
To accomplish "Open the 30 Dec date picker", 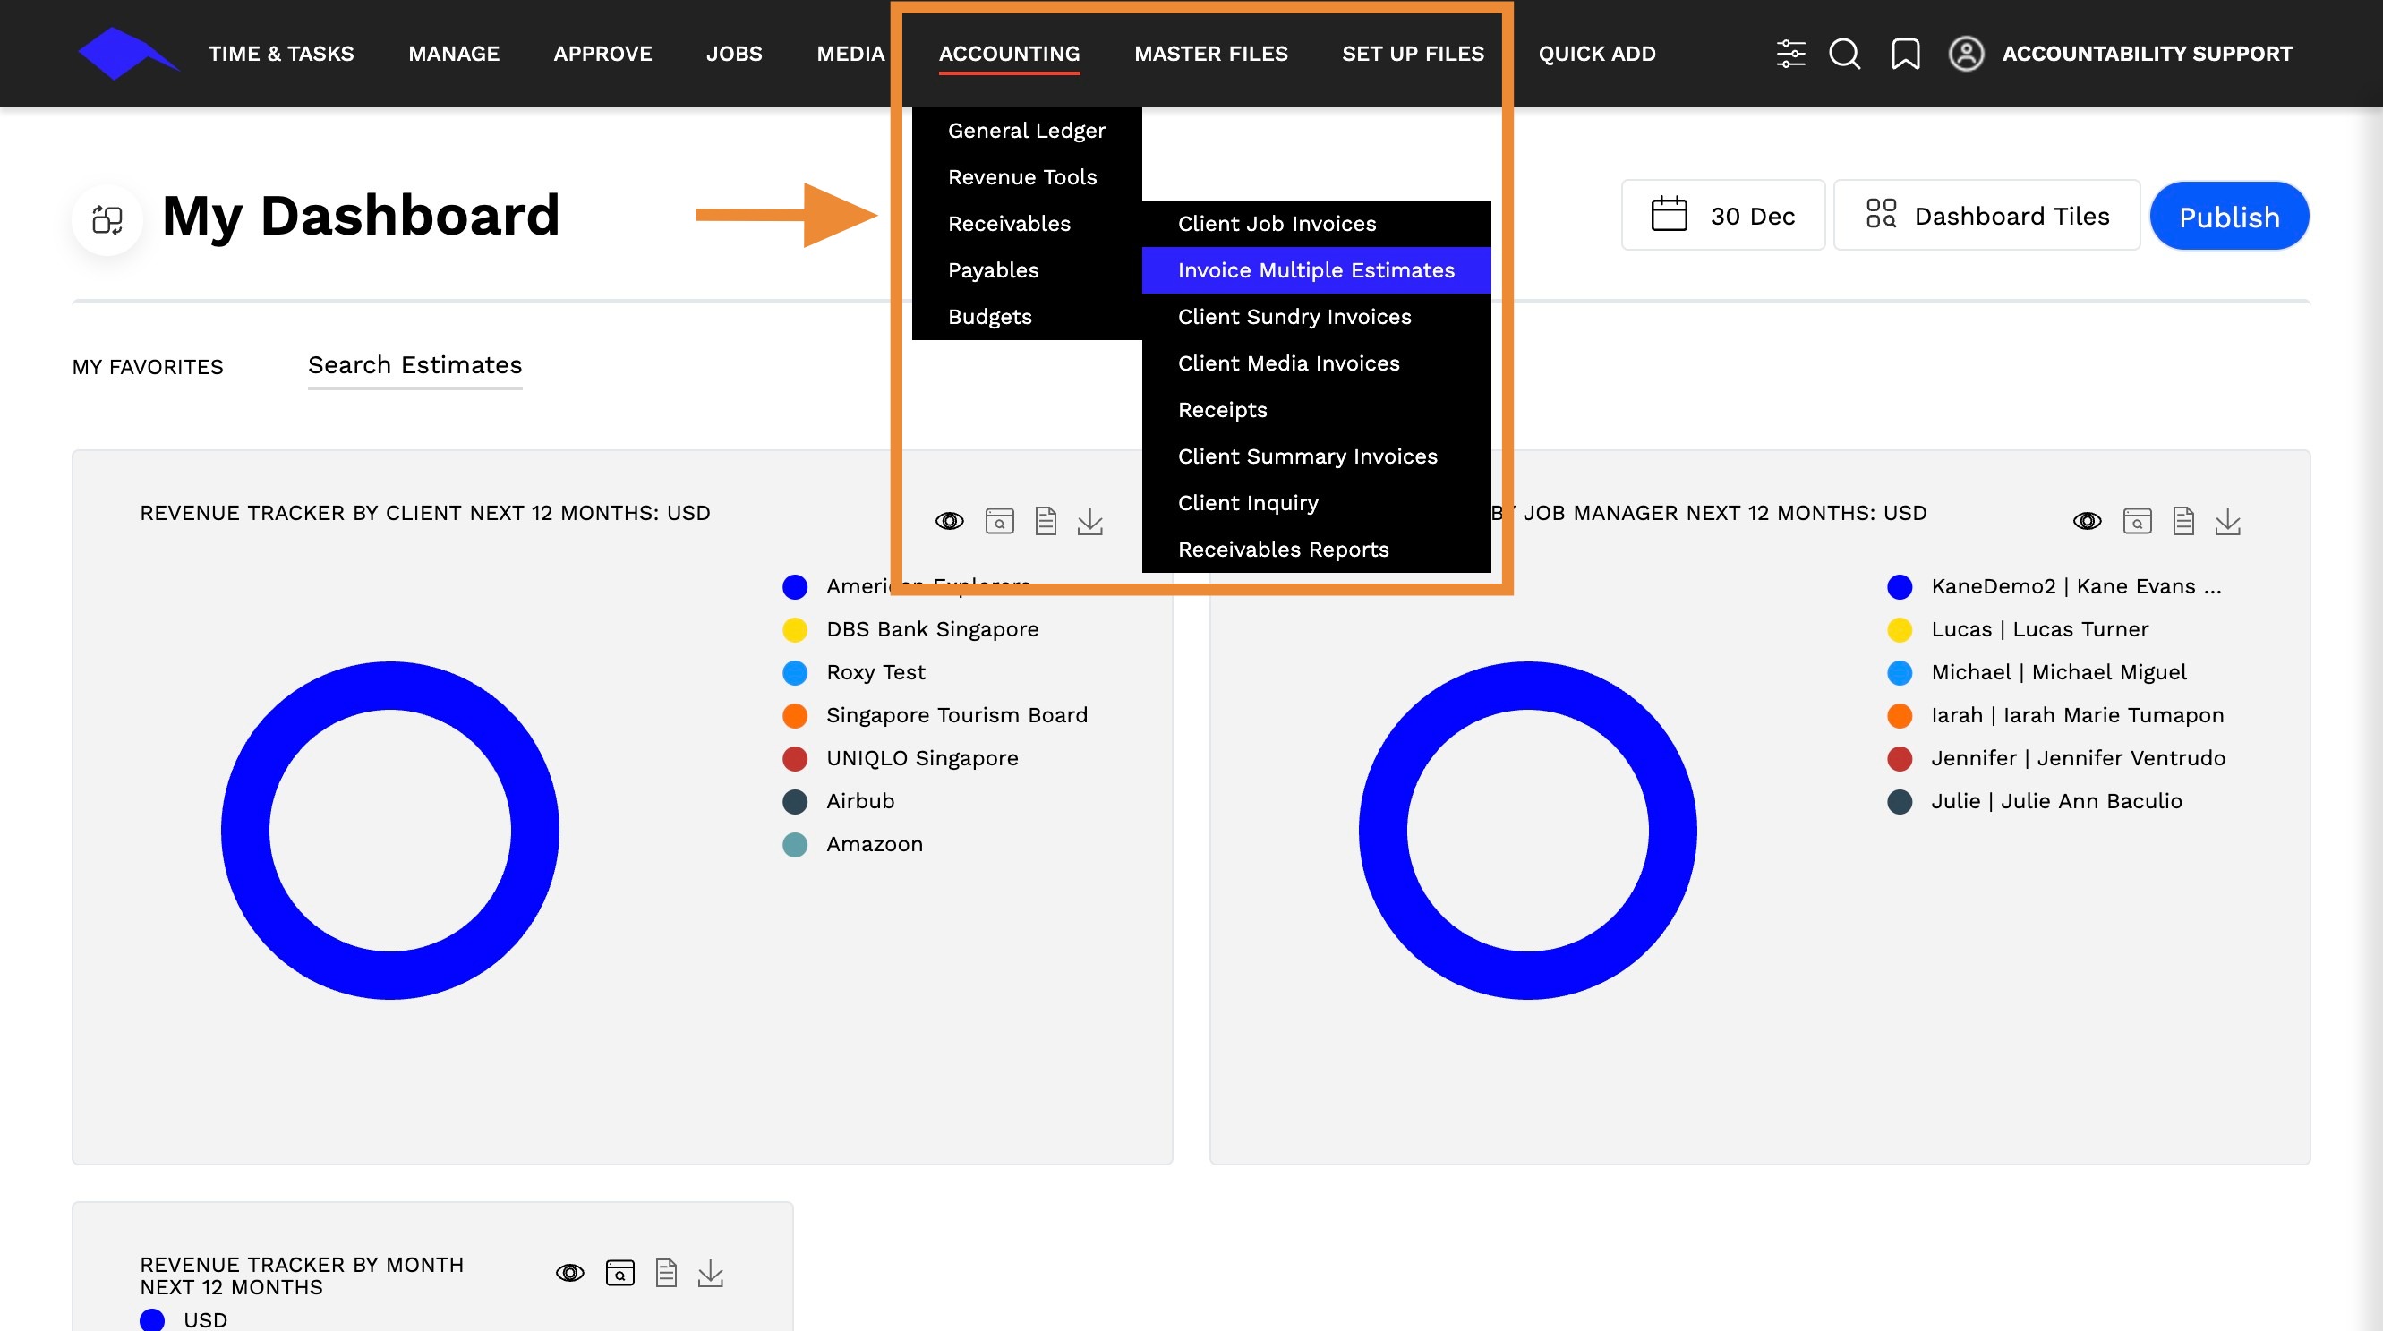I will click(1722, 216).
